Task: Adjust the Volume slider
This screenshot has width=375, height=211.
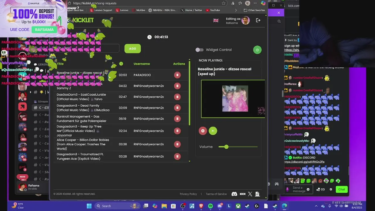Action: coord(238,147)
